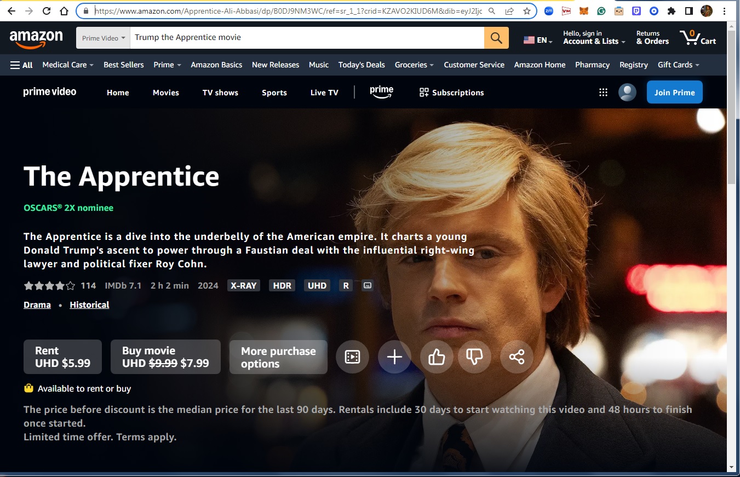Click the share page icon in address bar
Viewport: 740px width, 477px height.
pyautogui.click(x=509, y=11)
